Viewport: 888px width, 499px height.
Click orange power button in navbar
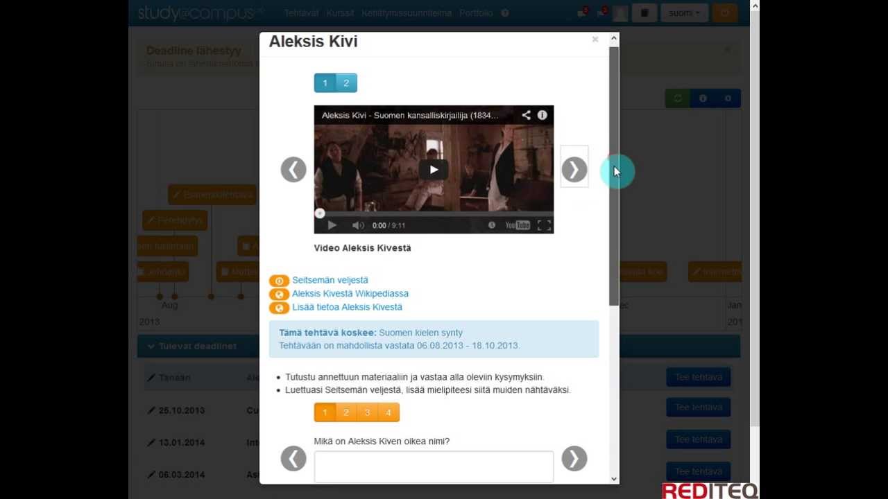click(x=725, y=12)
